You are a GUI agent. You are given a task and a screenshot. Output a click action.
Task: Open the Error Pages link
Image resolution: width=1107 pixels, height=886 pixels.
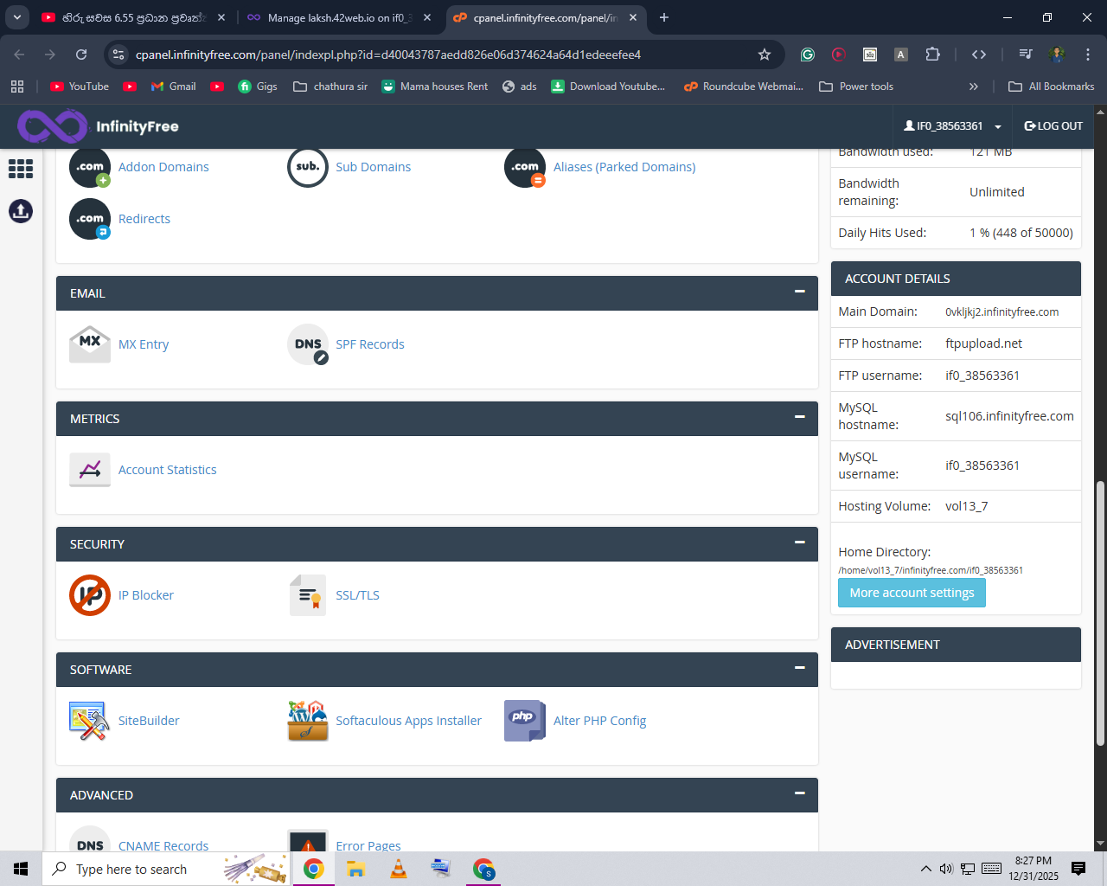click(368, 845)
